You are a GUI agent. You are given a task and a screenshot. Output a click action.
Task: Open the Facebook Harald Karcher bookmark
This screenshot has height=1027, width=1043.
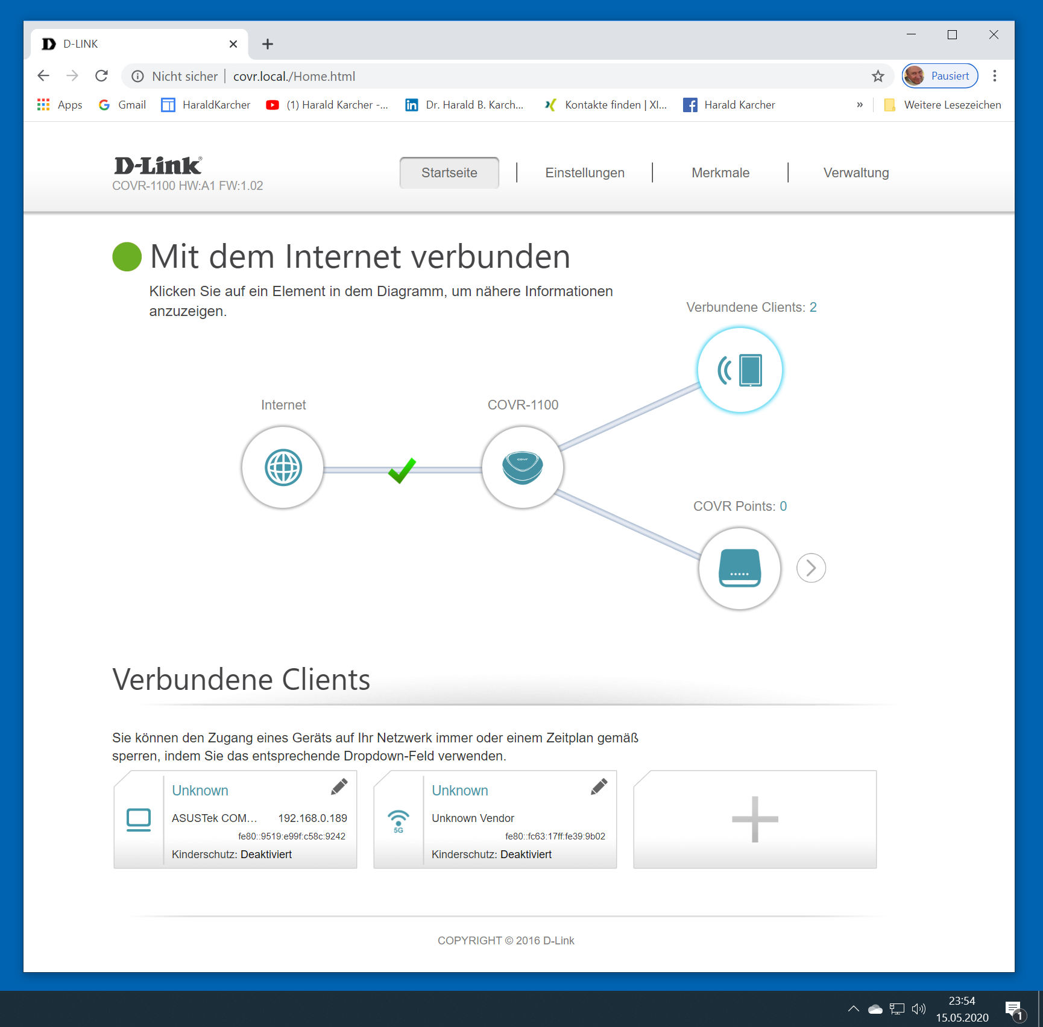[729, 105]
